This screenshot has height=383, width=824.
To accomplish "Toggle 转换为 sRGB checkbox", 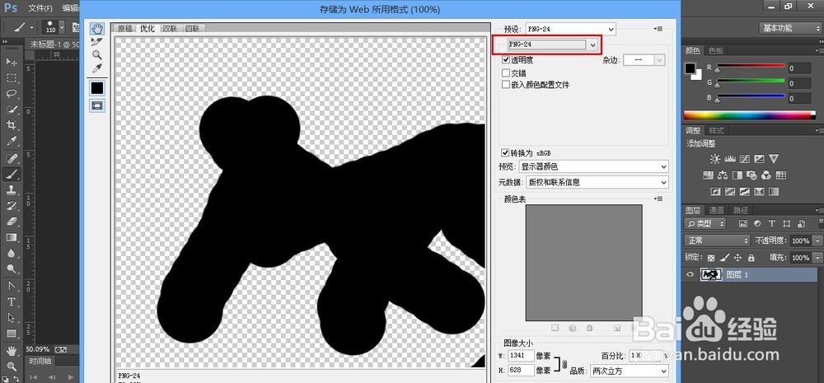I will 506,153.
